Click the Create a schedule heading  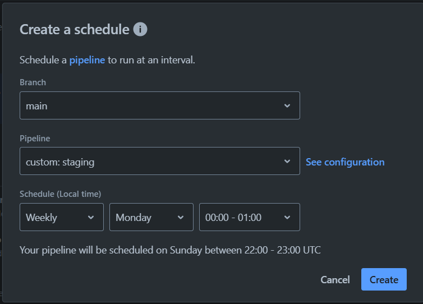(x=75, y=29)
